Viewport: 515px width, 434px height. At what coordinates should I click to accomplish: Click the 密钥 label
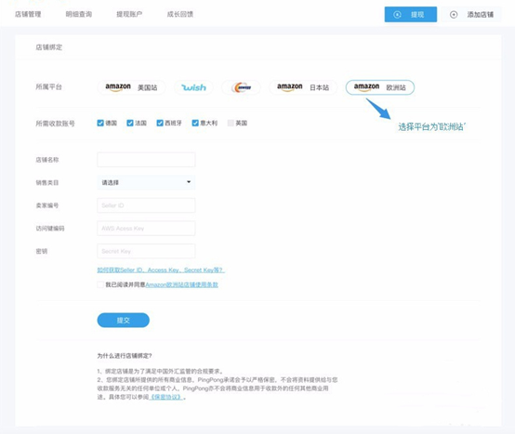click(x=42, y=251)
